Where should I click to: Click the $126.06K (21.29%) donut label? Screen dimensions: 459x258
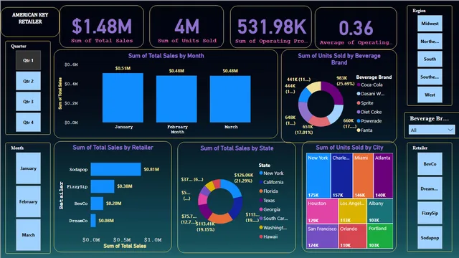pos(243,178)
